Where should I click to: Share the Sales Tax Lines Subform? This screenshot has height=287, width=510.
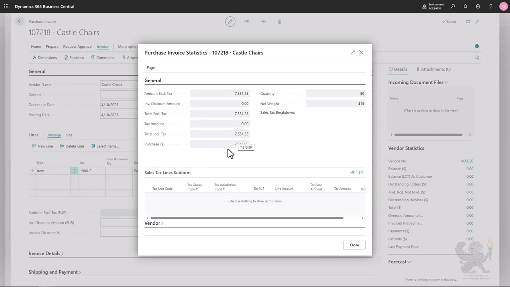tap(353, 173)
